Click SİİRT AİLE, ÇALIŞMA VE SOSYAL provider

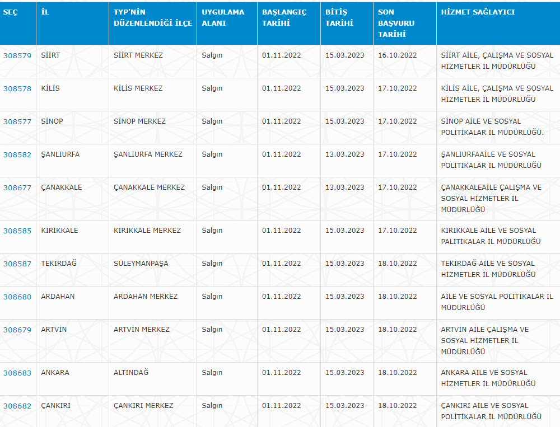click(x=497, y=61)
